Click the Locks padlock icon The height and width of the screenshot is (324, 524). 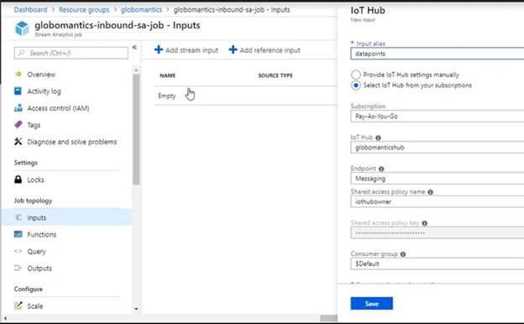18,180
